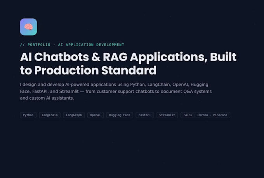Select the OpenAI tag chip
This screenshot has height=178, width=264.
95,115
